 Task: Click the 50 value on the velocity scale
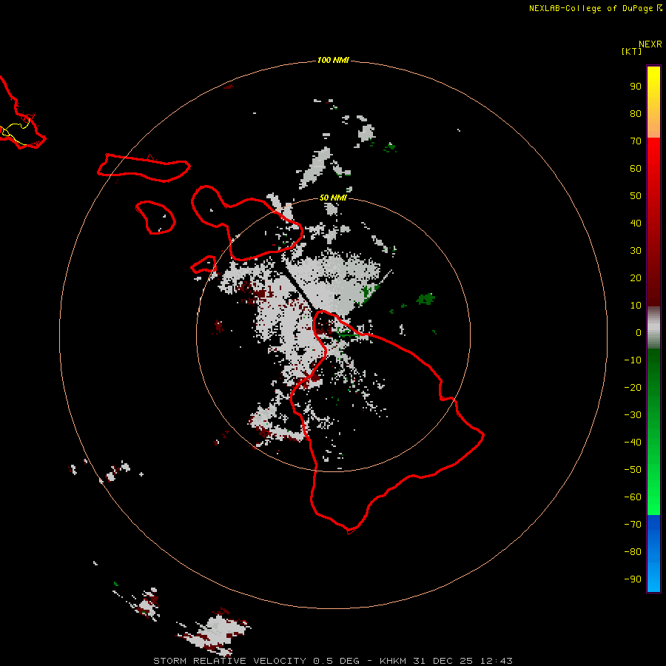click(636, 196)
